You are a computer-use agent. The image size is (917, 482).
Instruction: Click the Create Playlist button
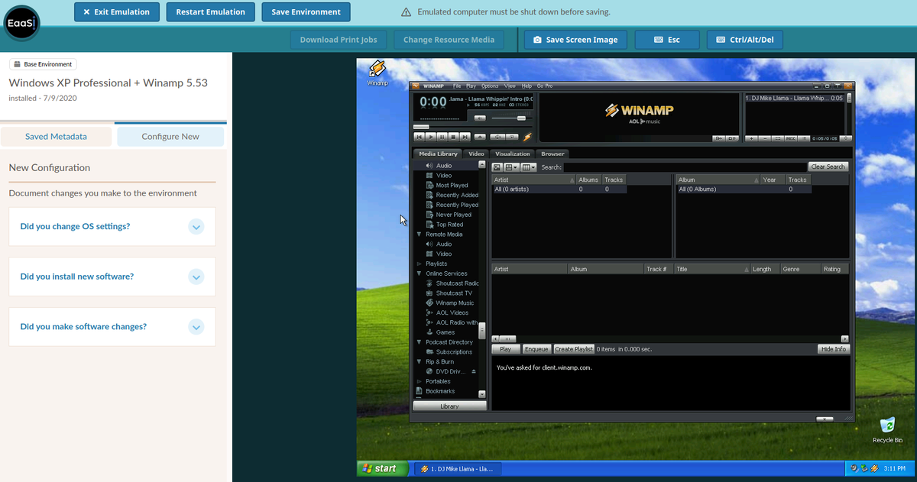[574, 349]
